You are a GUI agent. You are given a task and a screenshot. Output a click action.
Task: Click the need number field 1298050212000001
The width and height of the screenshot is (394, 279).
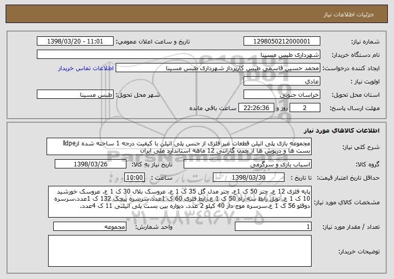pos(281,41)
